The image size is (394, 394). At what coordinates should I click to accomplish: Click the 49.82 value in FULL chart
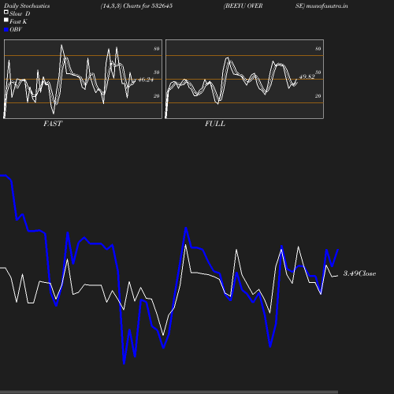[x=307, y=76]
